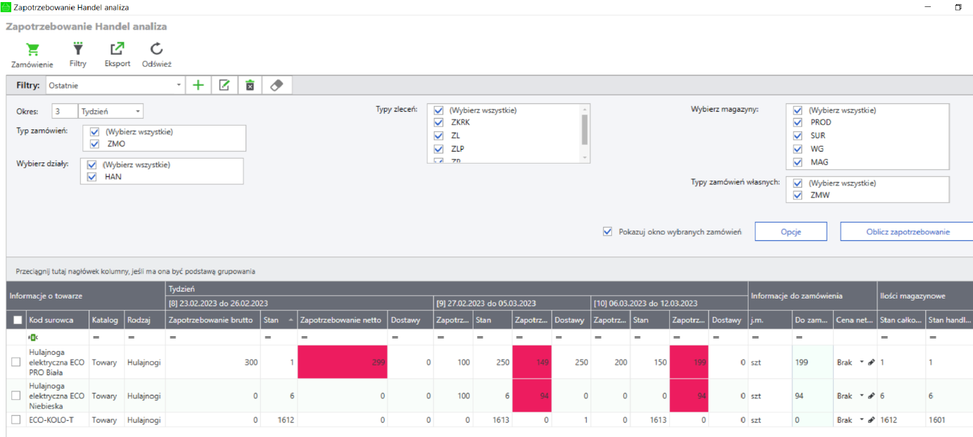Click the Zamówienie shopping cart icon
The image size is (973, 437).
pos(32,50)
